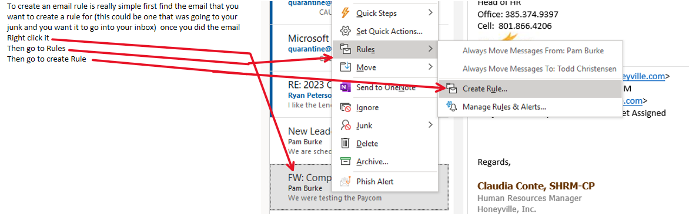Click the Move folder arrow icon

(x=345, y=67)
